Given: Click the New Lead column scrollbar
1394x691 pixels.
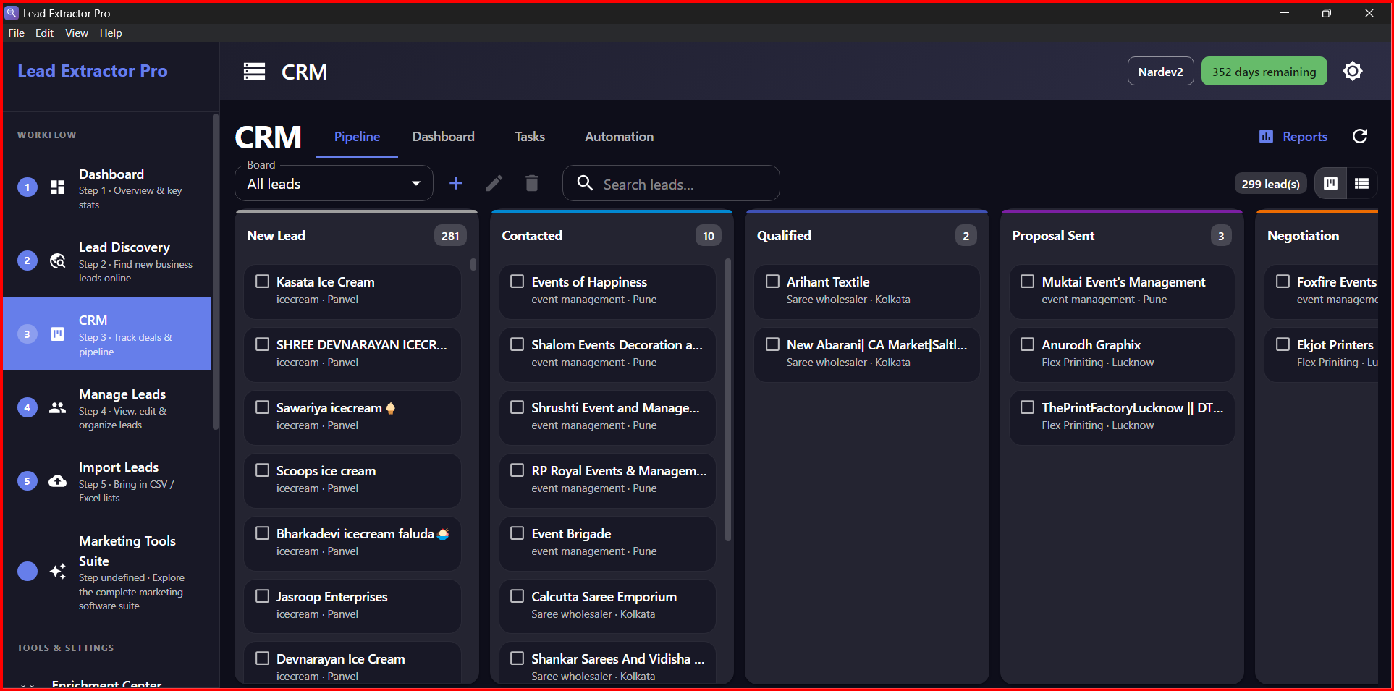Looking at the screenshot, I should point(473,265).
